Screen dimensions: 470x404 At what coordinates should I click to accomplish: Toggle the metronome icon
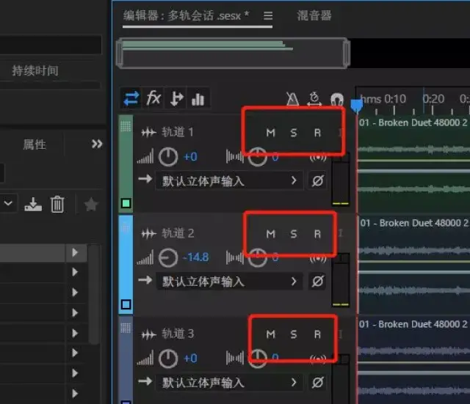pos(292,98)
